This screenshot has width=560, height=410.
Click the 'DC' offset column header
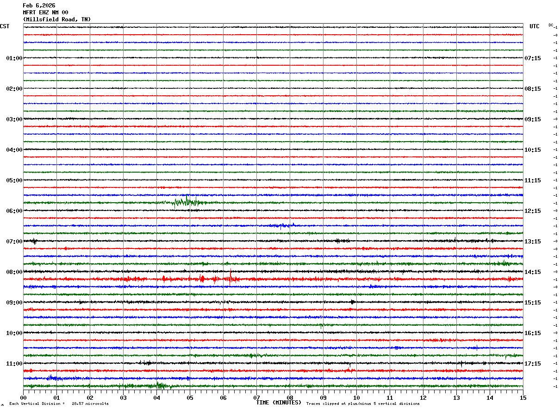551,25
